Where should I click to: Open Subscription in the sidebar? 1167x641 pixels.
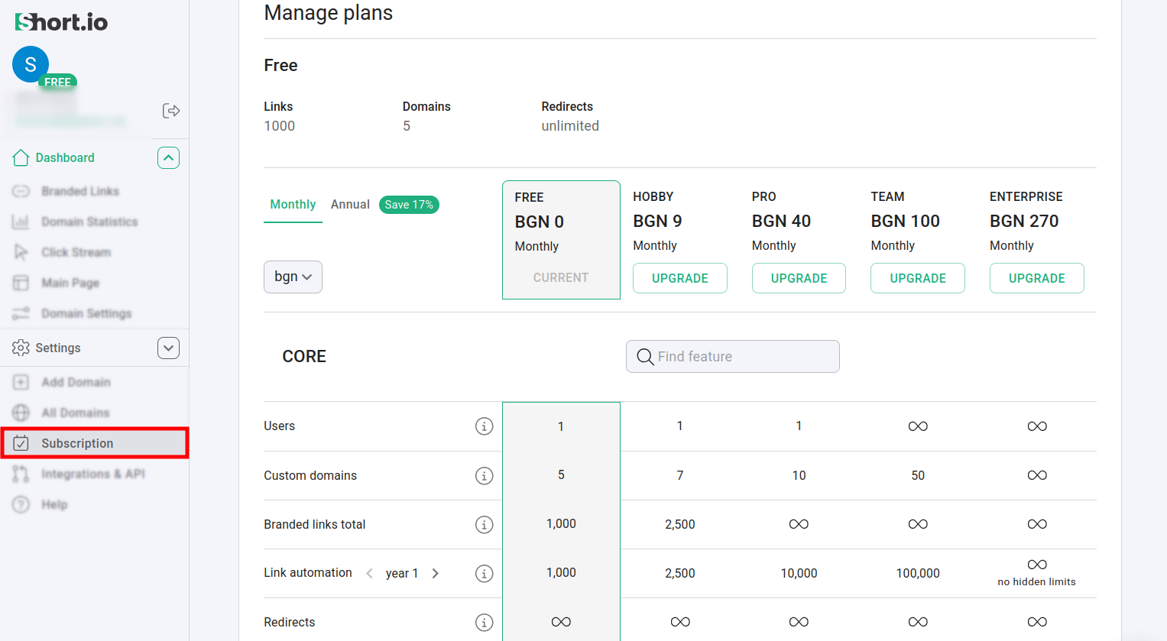(x=77, y=443)
